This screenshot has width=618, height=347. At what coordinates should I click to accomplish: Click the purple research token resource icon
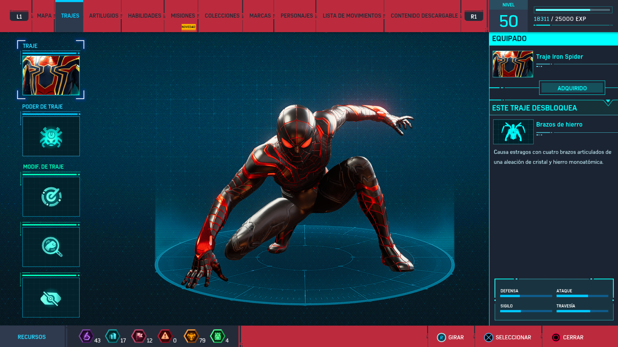[x=86, y=336]
